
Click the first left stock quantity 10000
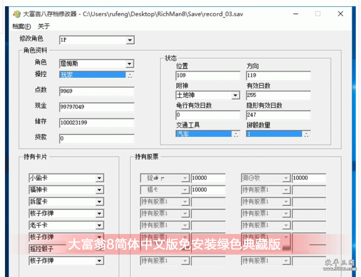208,178
